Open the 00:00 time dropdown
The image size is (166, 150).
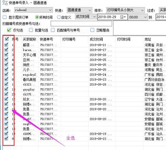[x=138, y=17]
